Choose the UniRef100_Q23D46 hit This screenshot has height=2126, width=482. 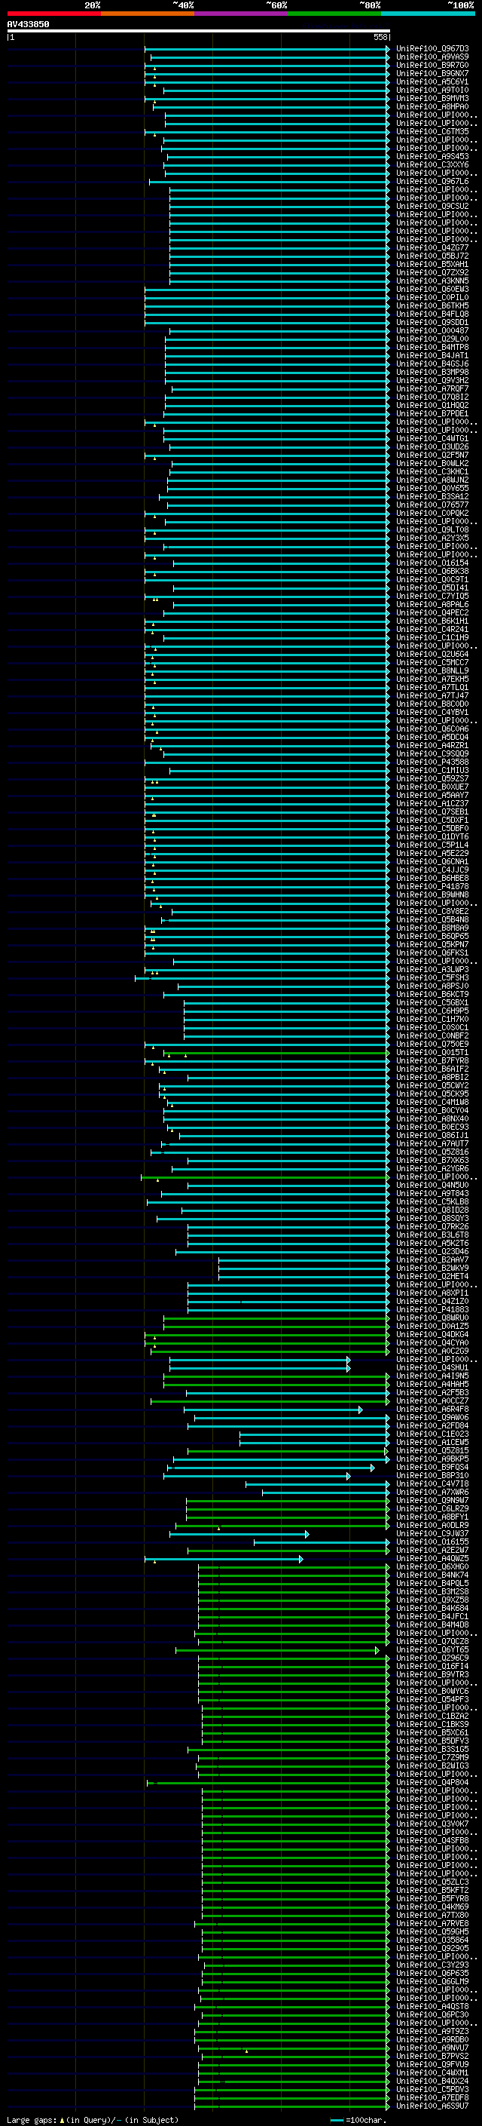tap(432, 1251)
